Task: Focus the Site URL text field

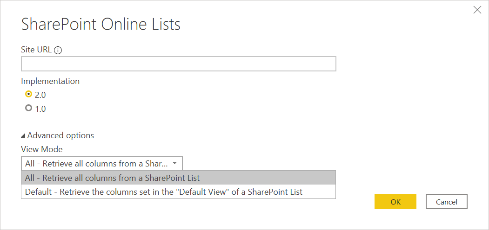Action: coord(178,64)
